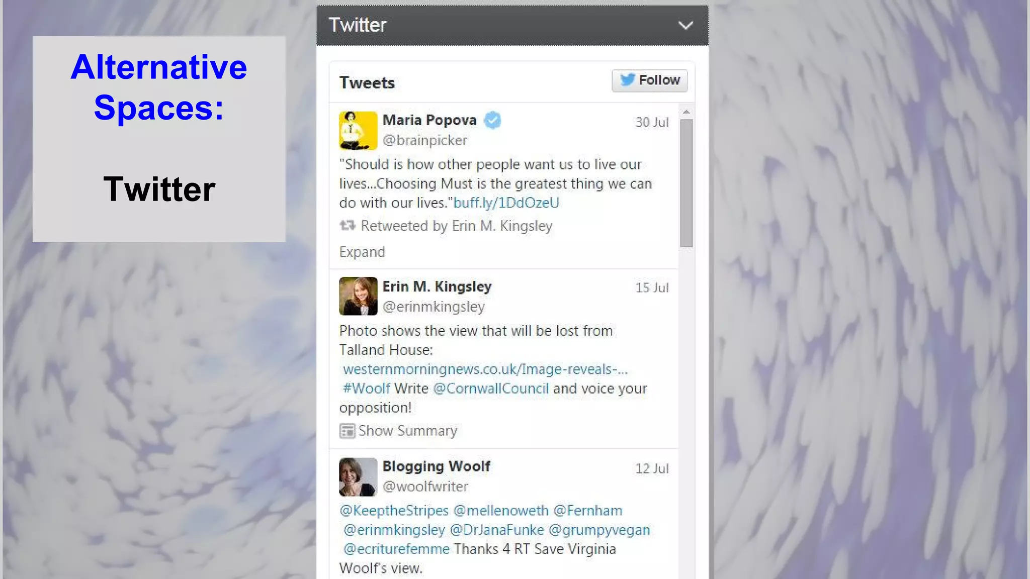Click the Twitter Follow button
The image size is (1030, 579).
649,80
